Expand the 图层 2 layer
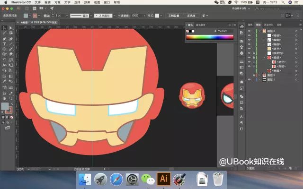Viewport: 303px width, 189px height. 259,75
